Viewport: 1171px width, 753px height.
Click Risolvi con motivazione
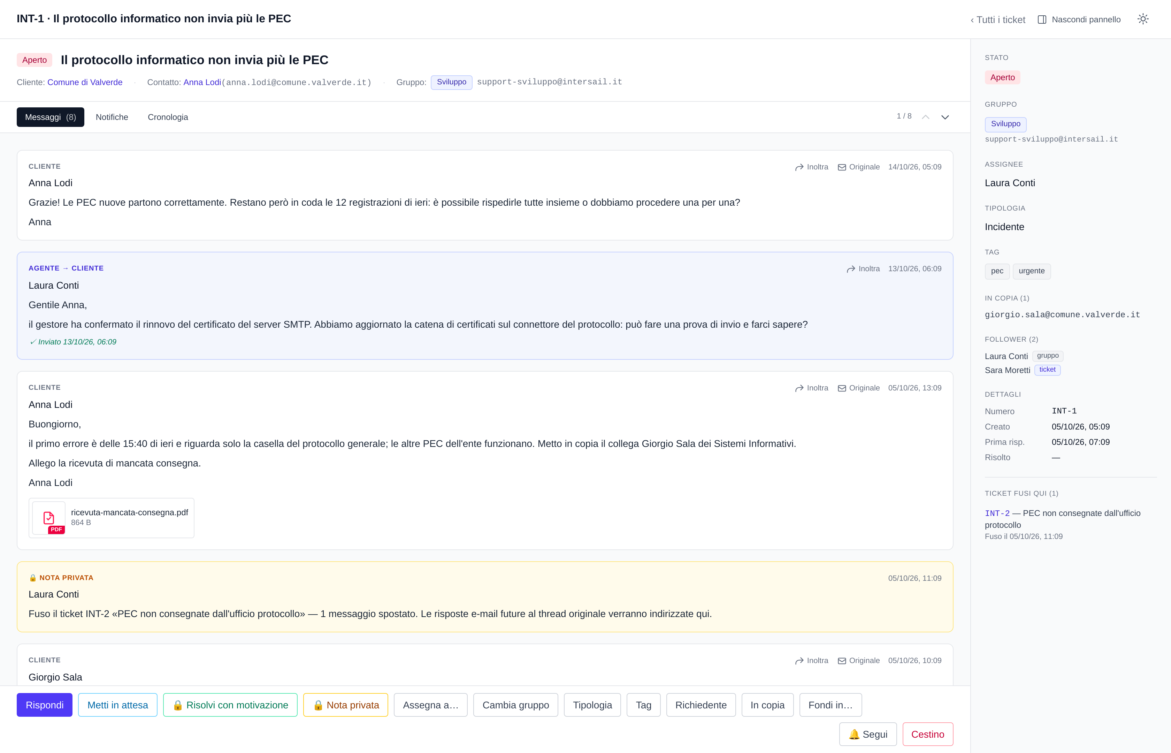(x=230, y=705)
